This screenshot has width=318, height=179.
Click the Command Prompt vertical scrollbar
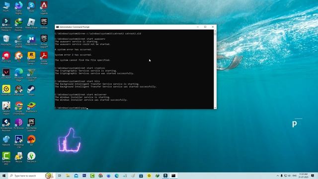[x=215, y=69]
